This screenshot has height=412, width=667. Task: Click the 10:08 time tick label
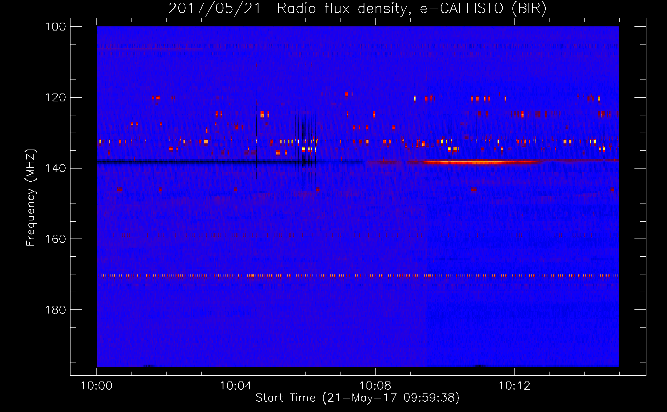pos(375,386)
